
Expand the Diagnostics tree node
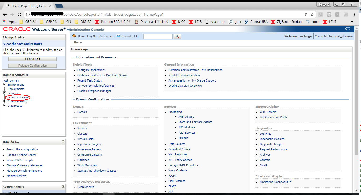click(x=5, y=105)
